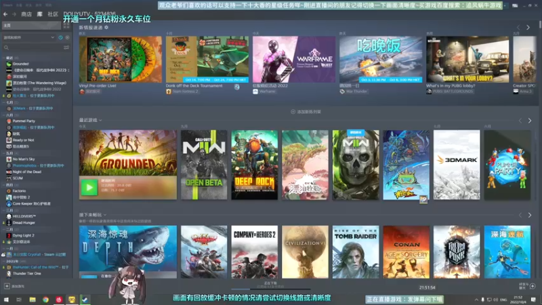Click the War Thunder link under news
This screenshot has width=542, height=305.
pos(356,91)
